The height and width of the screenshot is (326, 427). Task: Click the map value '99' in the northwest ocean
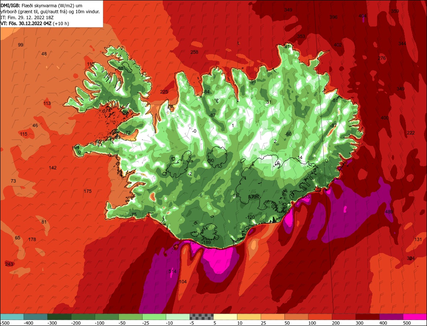pyautogui.click(x=20, y=45)
